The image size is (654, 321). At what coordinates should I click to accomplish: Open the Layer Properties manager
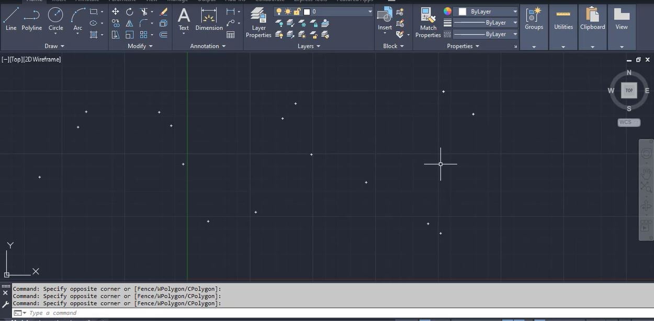[x=258, y=22]
